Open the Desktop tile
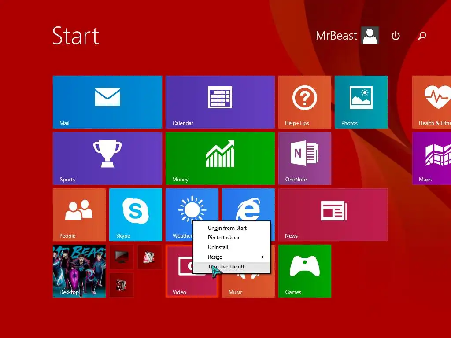The image size is (451, 338). point(79,271)
